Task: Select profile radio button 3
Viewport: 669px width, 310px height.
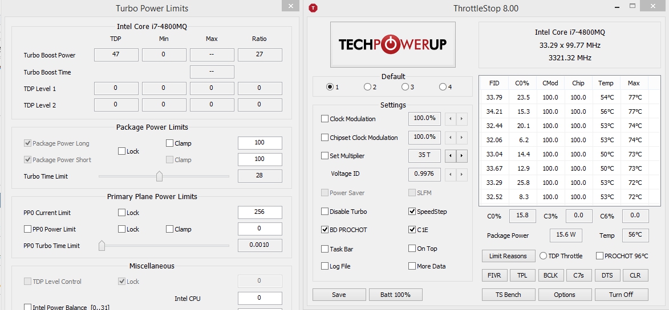Action: point(405,87)
